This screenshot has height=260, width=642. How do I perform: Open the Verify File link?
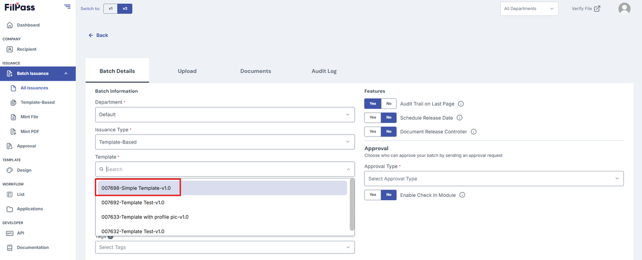[x=586, y=9]
